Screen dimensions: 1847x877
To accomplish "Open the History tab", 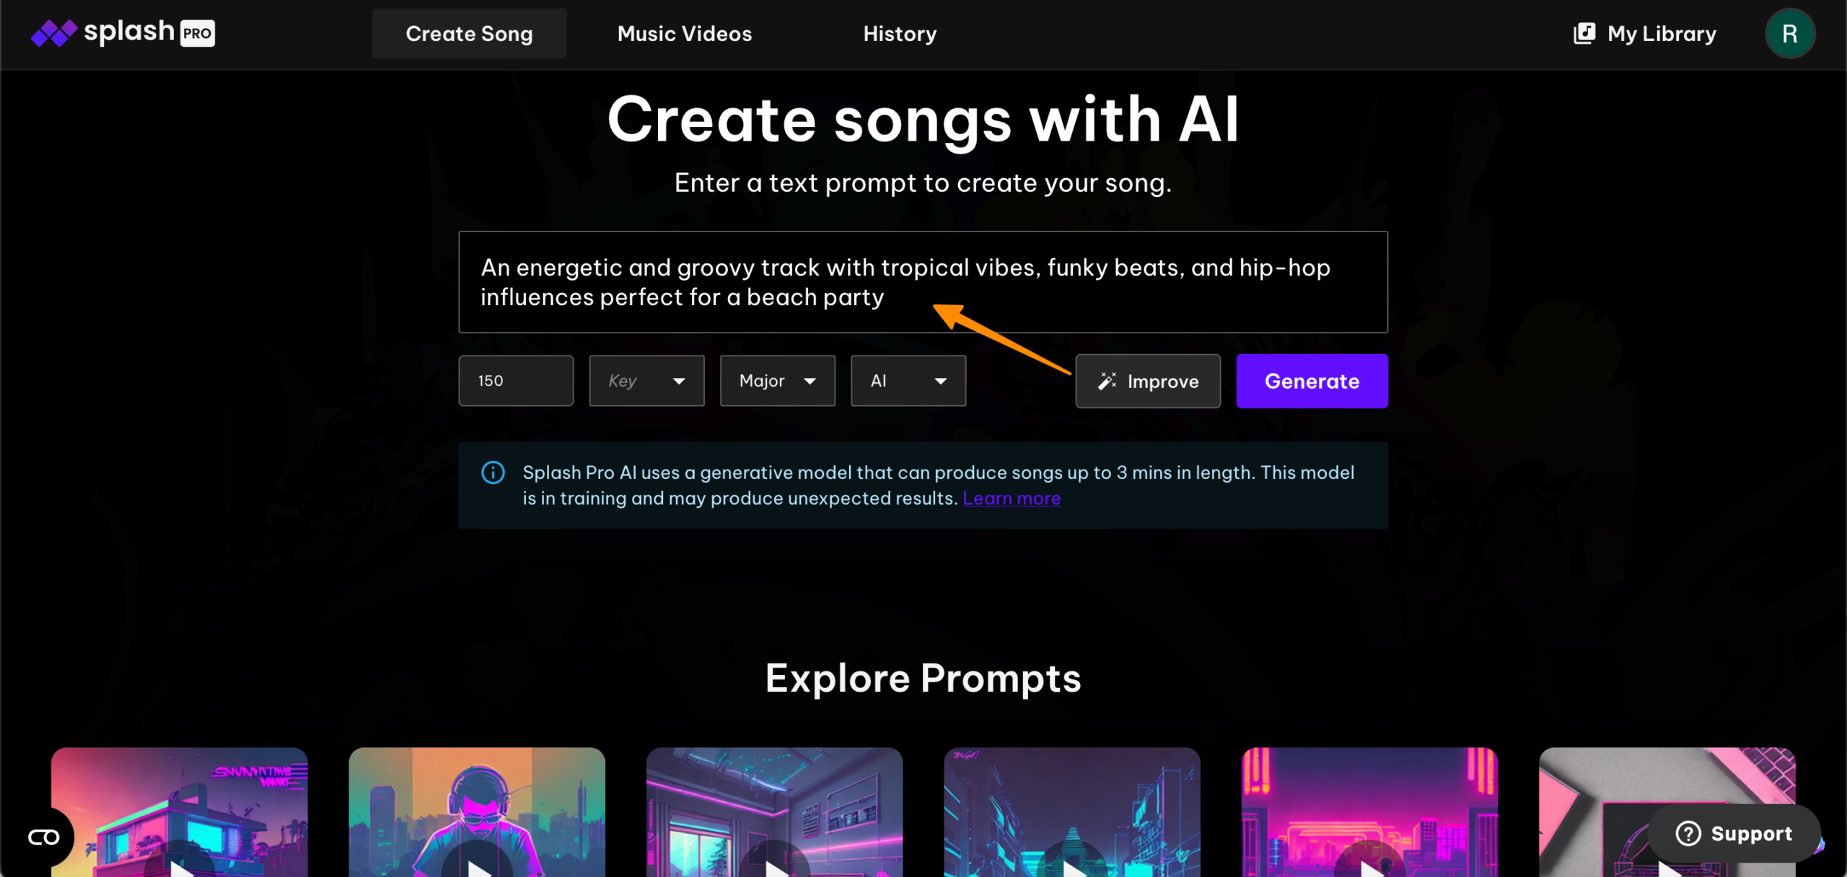I will pos(900,34).
